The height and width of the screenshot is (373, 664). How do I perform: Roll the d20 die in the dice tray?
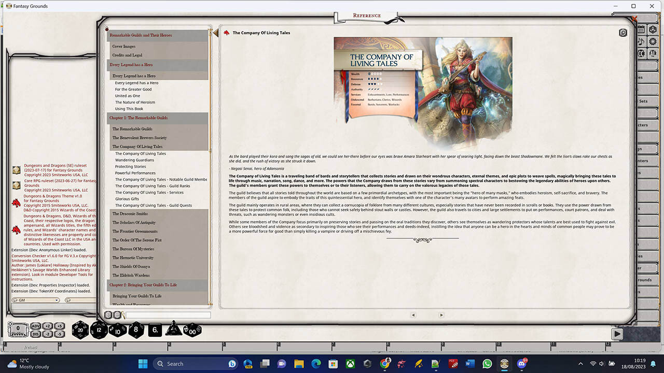pos(80,329)
